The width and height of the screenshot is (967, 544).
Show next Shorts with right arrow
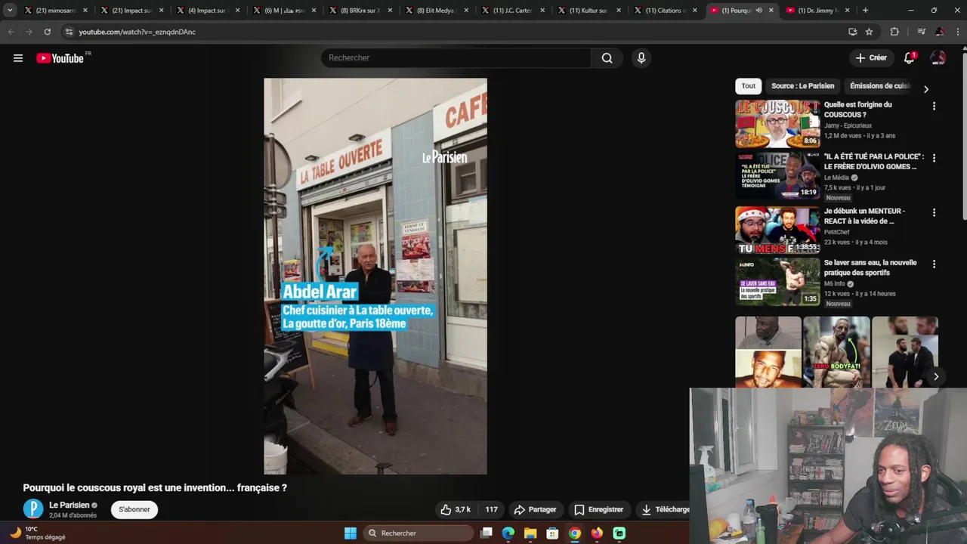(936, 376)
